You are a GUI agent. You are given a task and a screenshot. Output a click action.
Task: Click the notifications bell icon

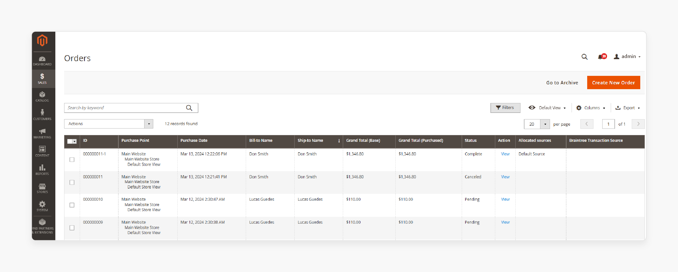tap(601, 57)
